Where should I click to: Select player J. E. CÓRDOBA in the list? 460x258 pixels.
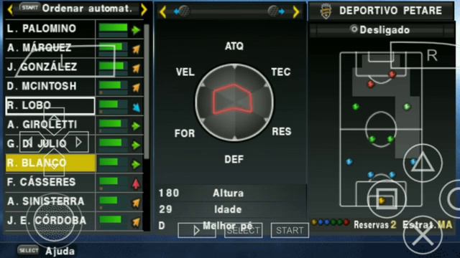[50, 221]
